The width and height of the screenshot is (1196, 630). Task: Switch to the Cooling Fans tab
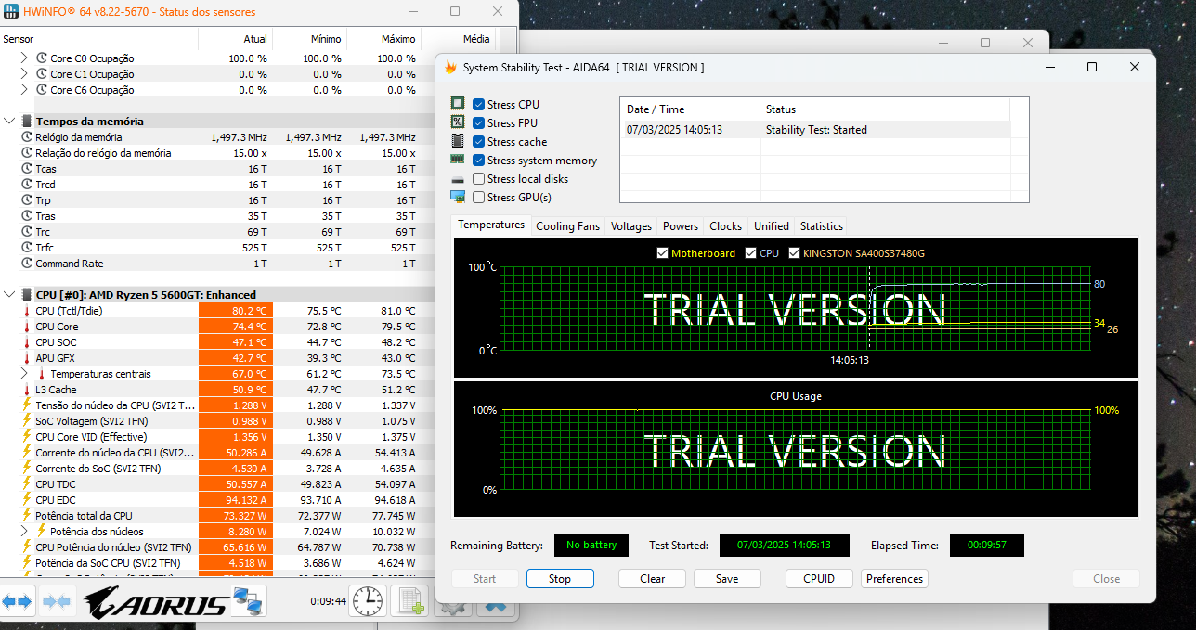click(x=567, y=226)
